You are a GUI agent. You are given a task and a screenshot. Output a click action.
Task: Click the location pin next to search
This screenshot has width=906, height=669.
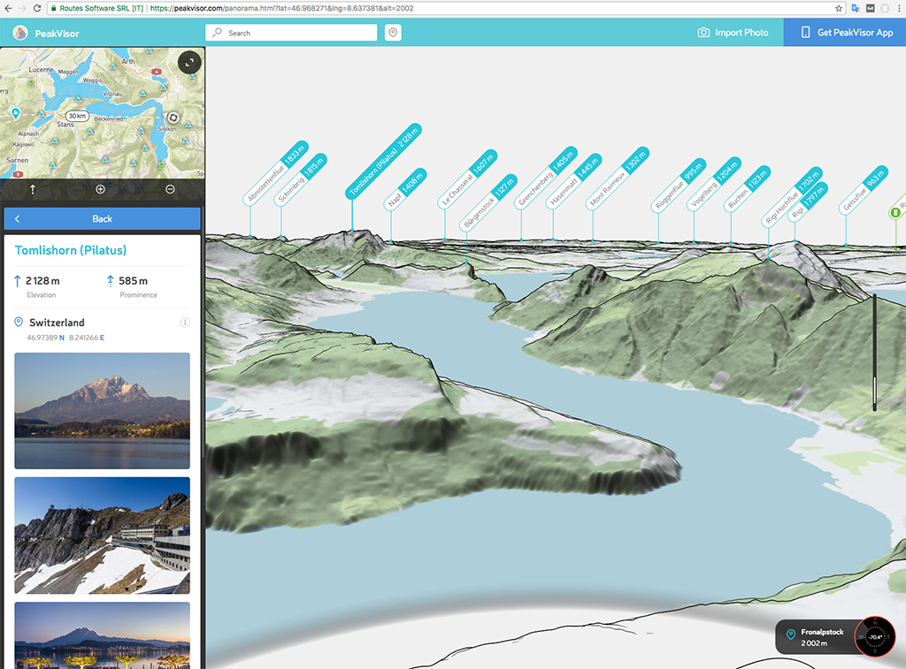393,33
